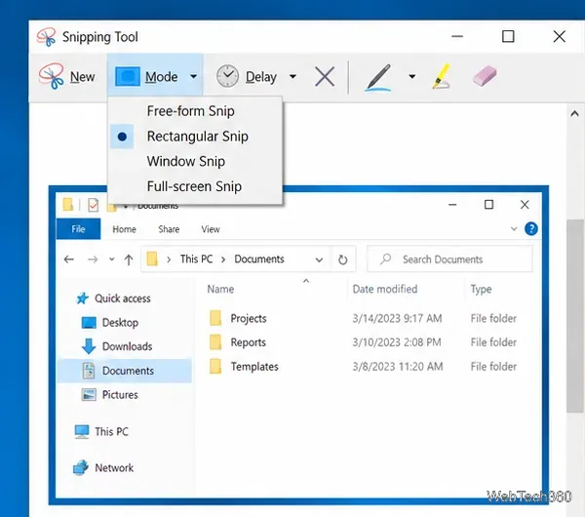
Task: Click the Projects folder icon
Action: click(215, 318)
